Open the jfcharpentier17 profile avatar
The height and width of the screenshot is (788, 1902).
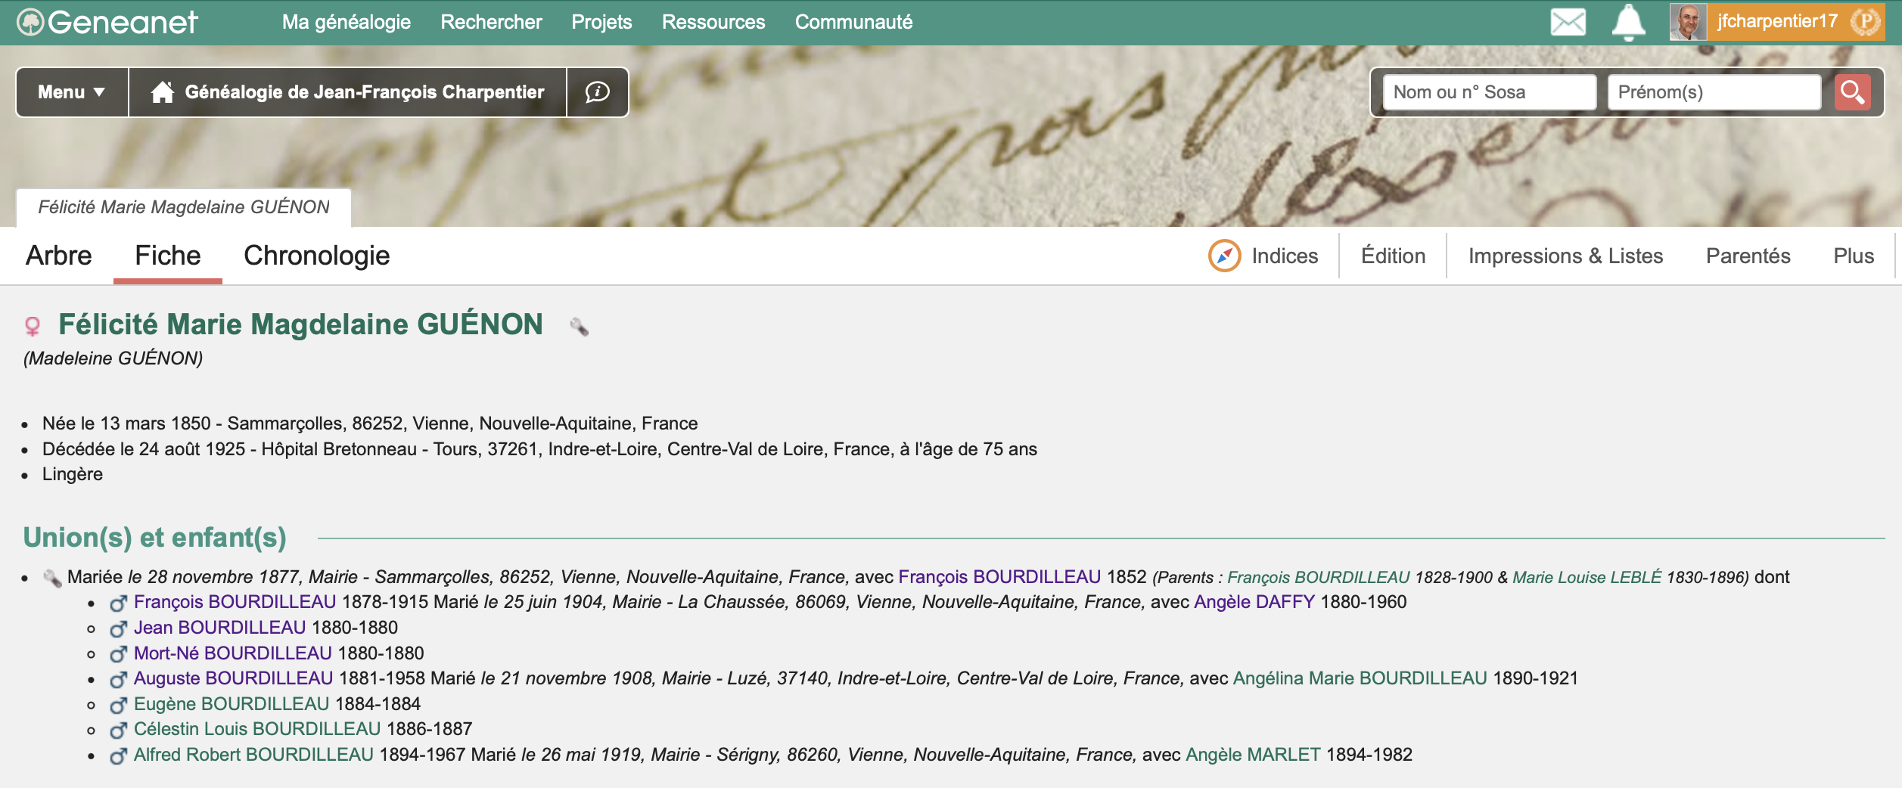point(1687,22)
